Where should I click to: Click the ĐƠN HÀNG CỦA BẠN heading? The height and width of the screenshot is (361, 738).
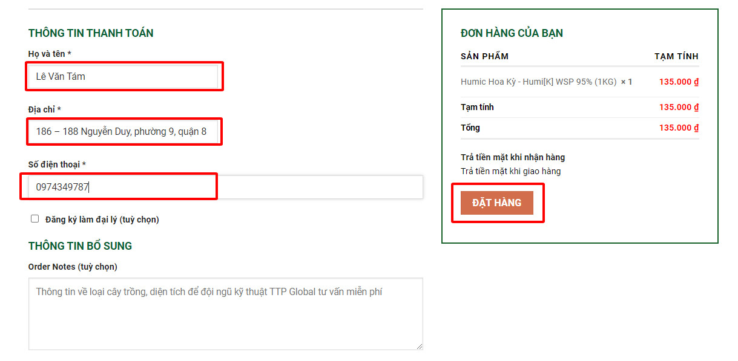(x=510, y=34)
